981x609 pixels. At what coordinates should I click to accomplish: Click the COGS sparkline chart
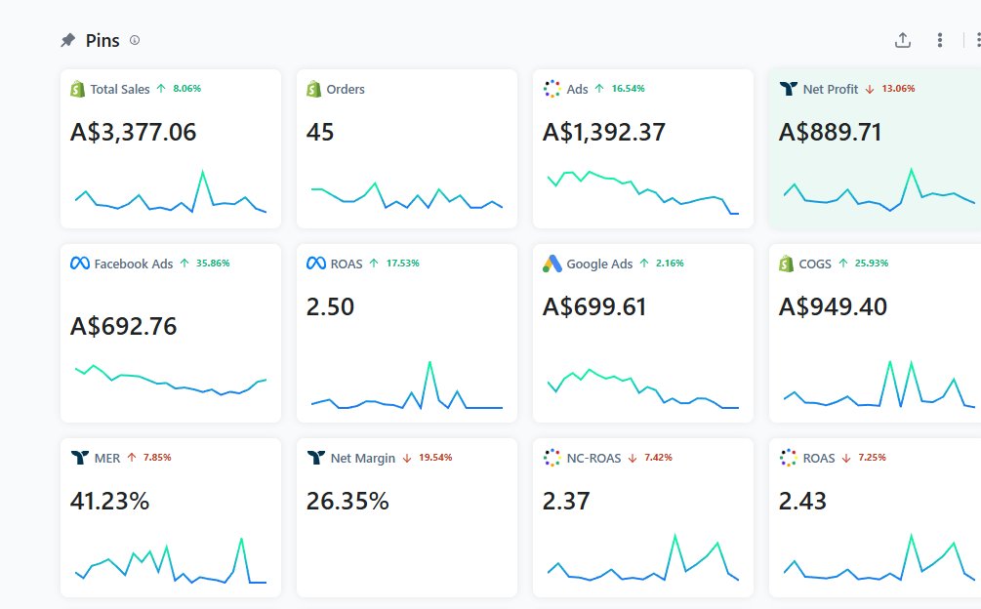(x=879, y=384)
